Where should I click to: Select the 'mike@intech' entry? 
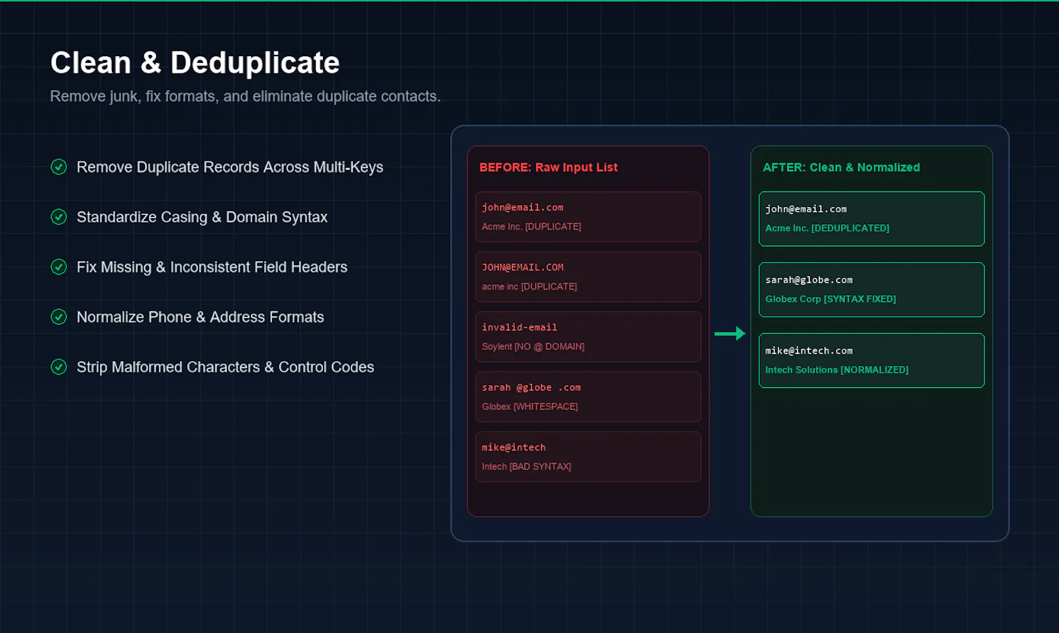point(514,448)
